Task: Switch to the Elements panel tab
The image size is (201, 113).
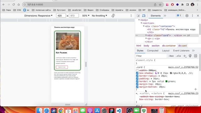Action: pyautogui.click(x=156, y=16)
